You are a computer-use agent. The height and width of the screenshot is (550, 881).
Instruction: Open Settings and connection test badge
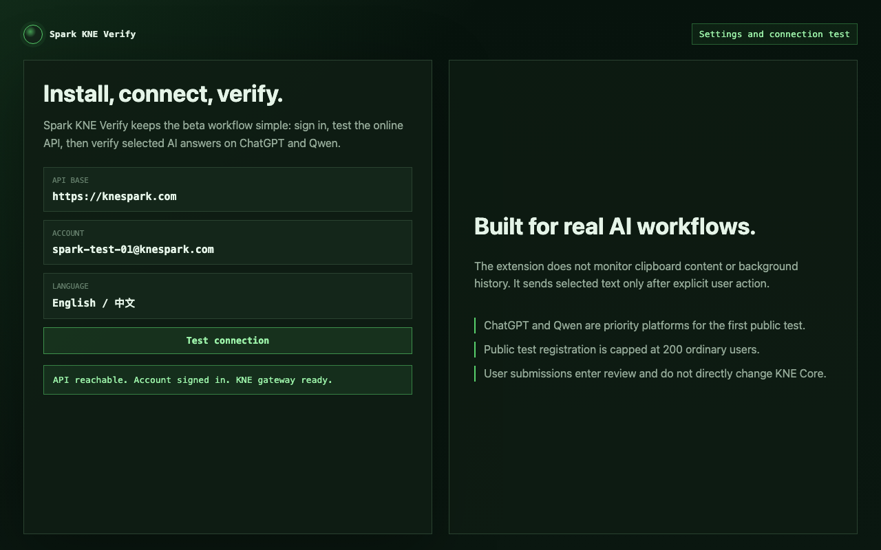(x=774, y=34)
